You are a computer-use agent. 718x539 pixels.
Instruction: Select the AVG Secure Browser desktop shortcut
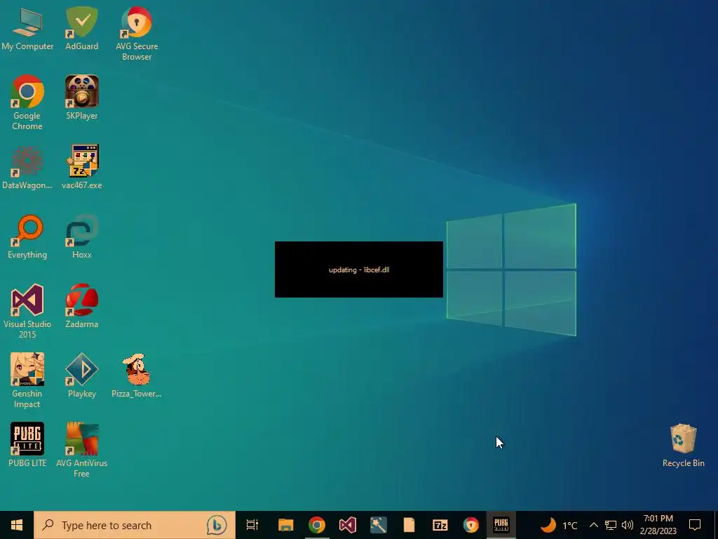click(137, 33)
